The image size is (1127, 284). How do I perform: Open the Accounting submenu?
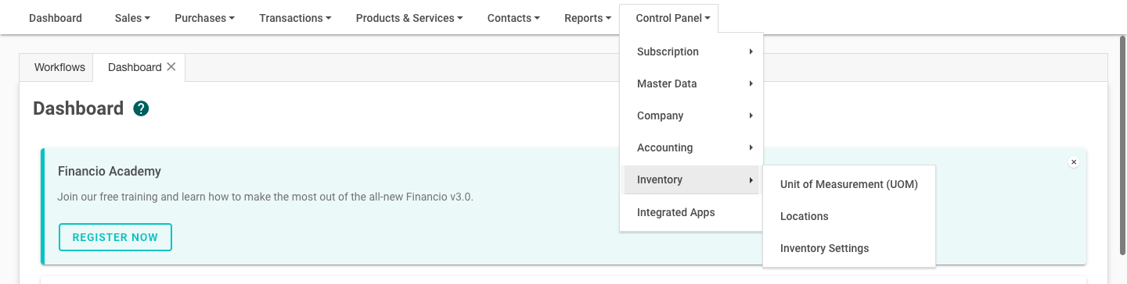(x=691, y=147)
